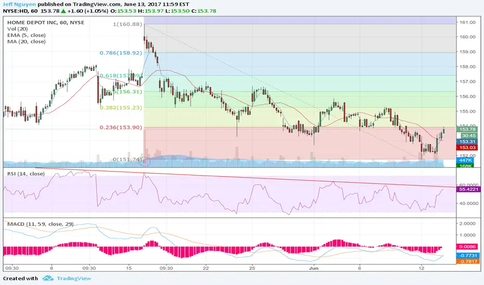Click the earnings 'E' marker on chart
This screenshot has height=285, width=484.
(x=144, y=162)
